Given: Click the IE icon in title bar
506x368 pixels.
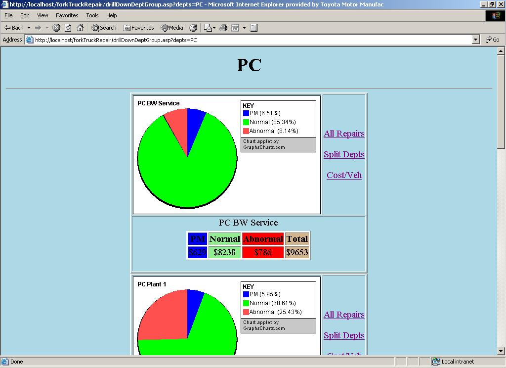Looking at the screenshot, I should [x=4, y=4].
